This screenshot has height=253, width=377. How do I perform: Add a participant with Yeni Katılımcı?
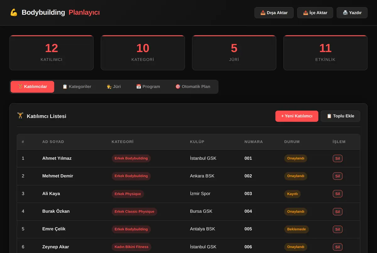click(x=297, y=116)
